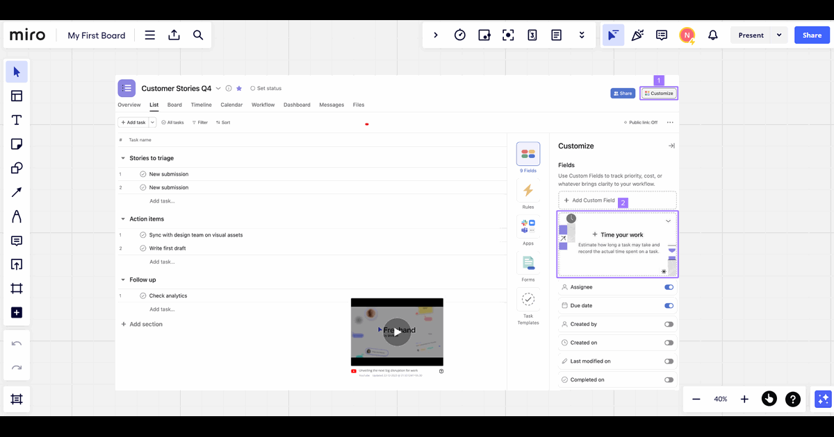
Task: Collapse the Follow up section
Action: pos(123,280)
